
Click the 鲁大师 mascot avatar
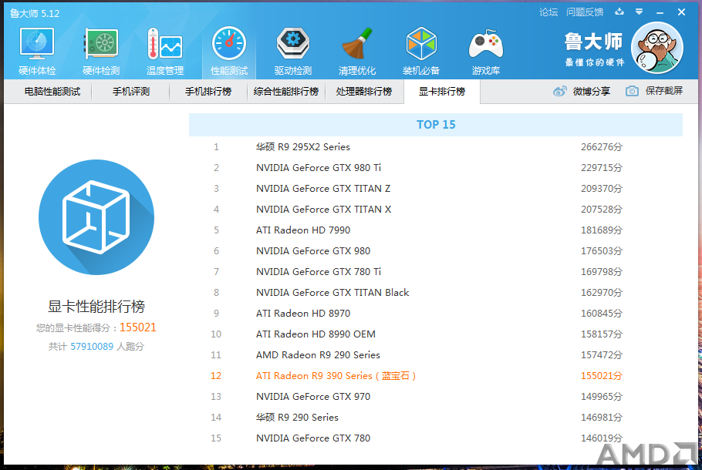click(656, 48)
